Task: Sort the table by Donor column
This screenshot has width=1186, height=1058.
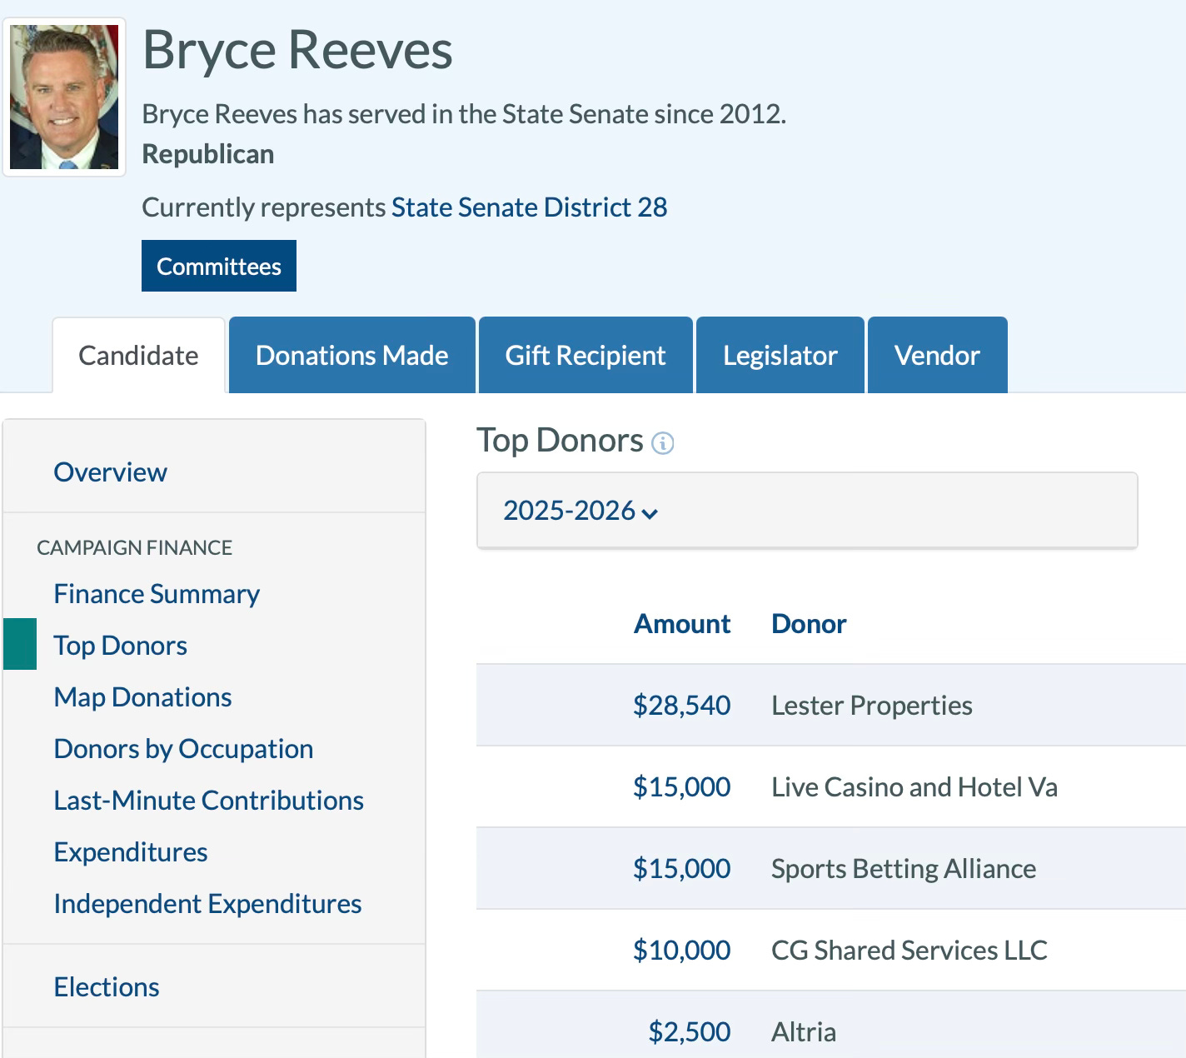Action: click(809, 623)
